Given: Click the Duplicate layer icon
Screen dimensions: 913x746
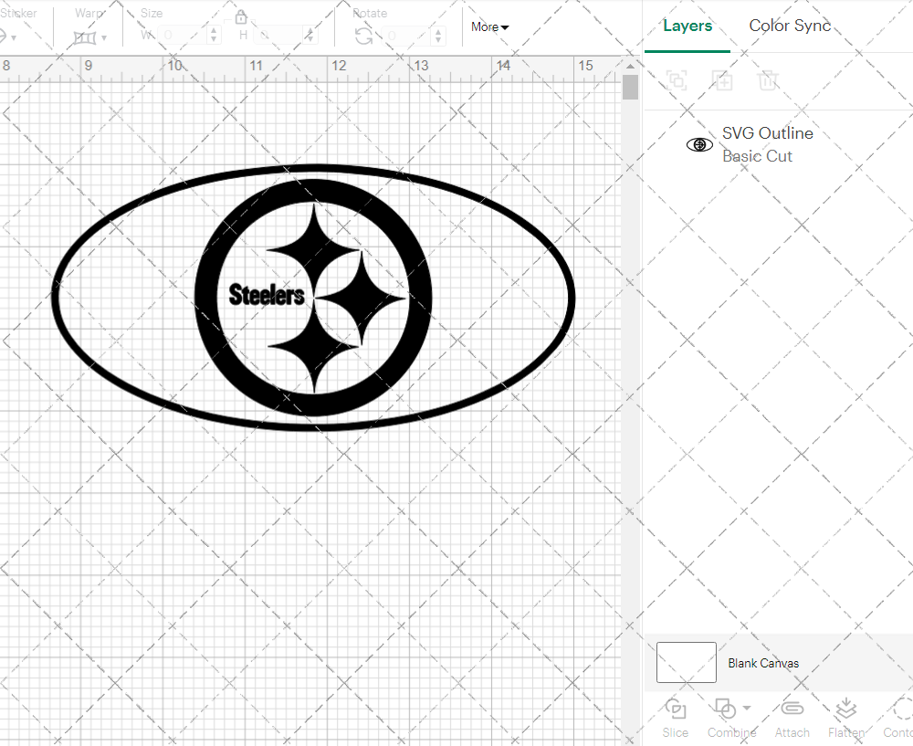Looking at the screenshot, I should pyautogui.click(x=723, y=80).
